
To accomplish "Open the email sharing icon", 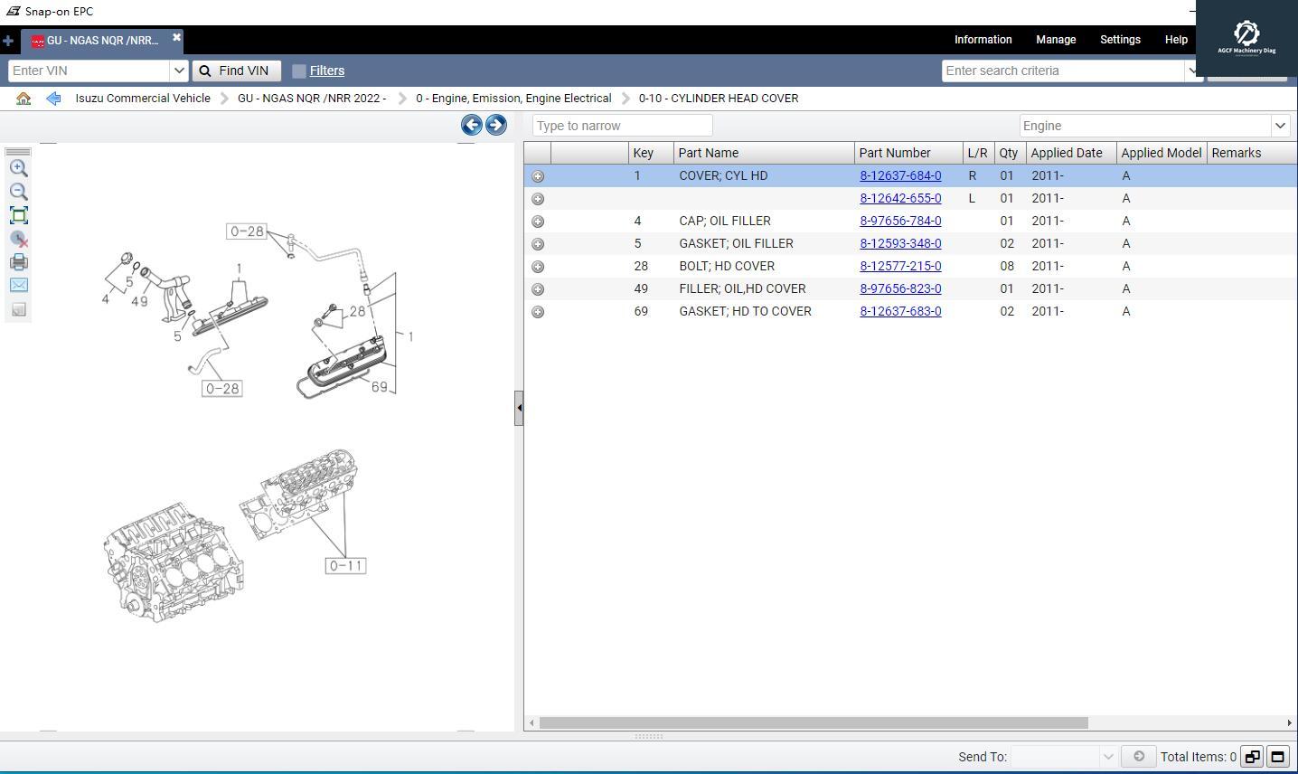I will (x=18, y=285).
